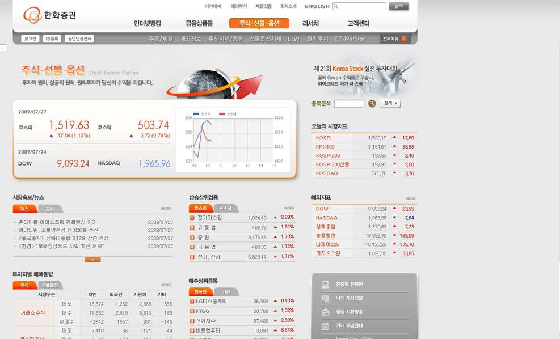Click the magnifier icon in top search box
The height and width of the screenshot is (339, 560).
click(x=336, y=6)
